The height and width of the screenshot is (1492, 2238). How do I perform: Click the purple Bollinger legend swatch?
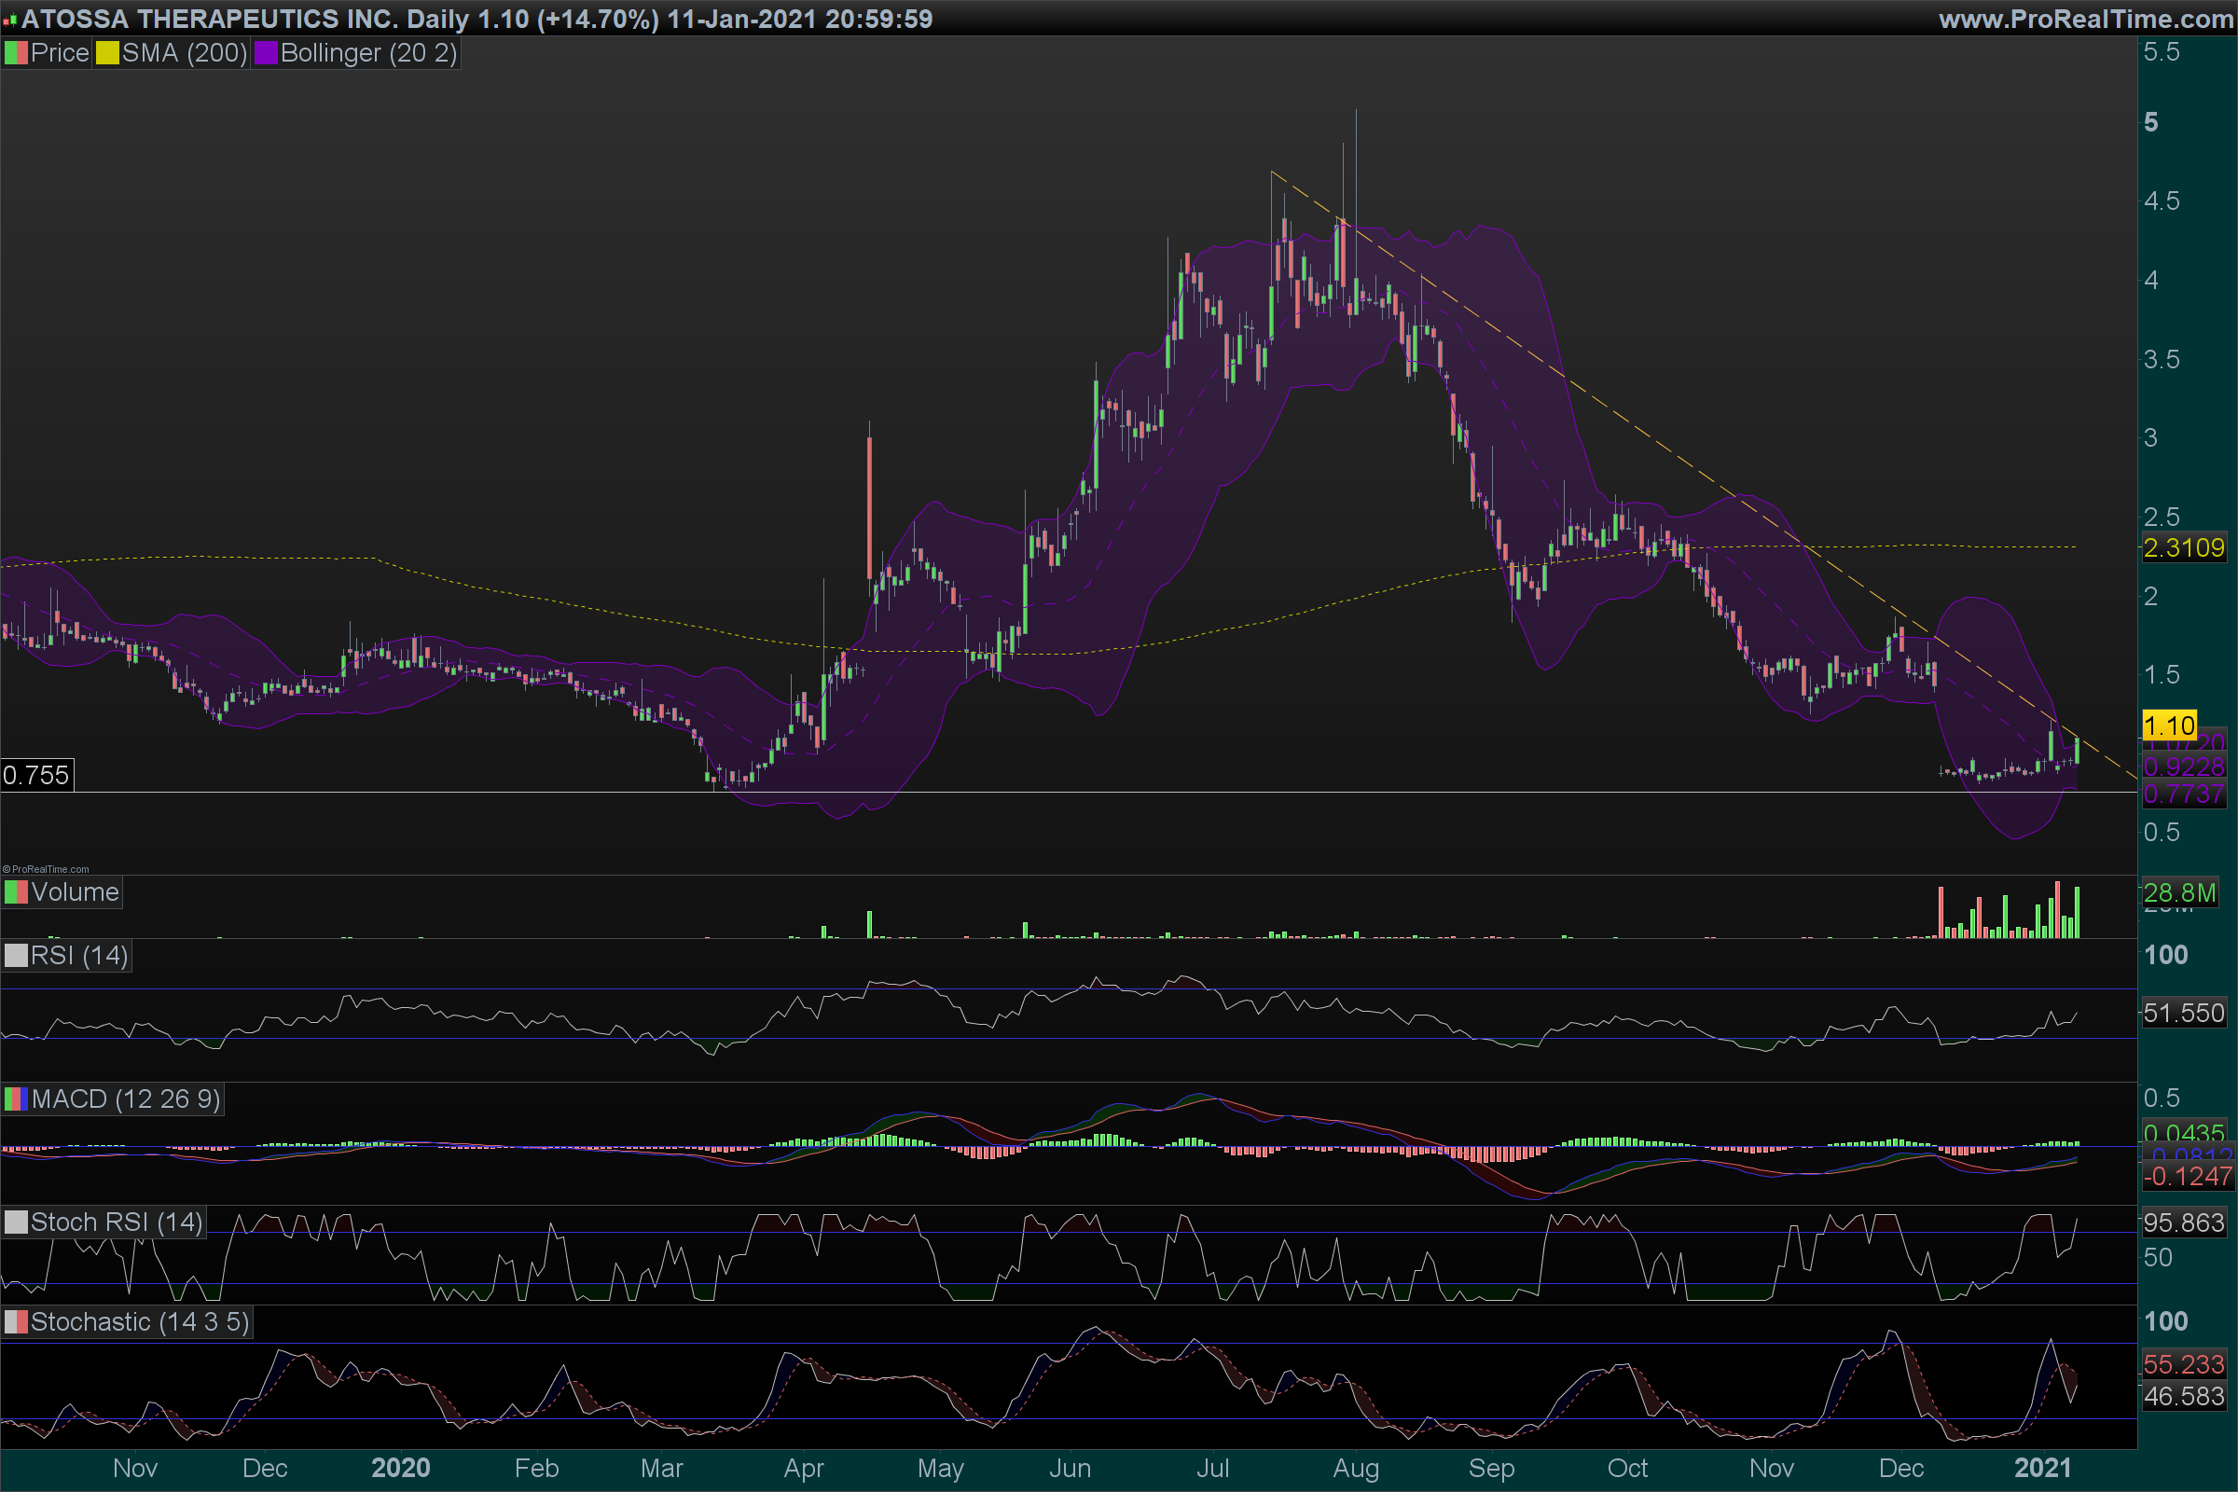pyautogui.click(x=266, y=53)
